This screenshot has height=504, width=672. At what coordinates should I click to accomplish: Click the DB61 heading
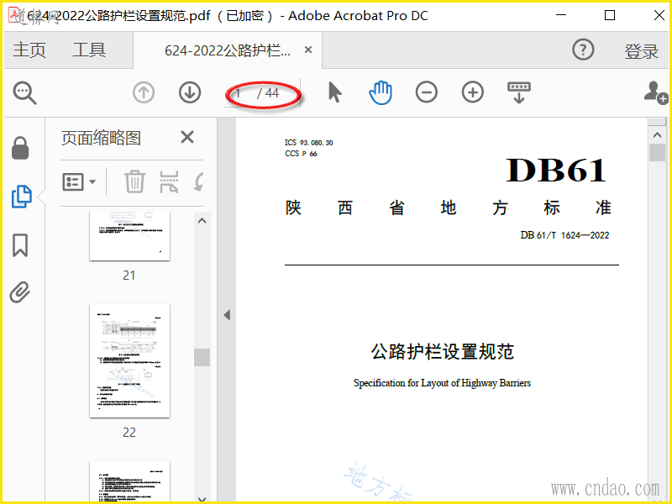tap(556, 171)
